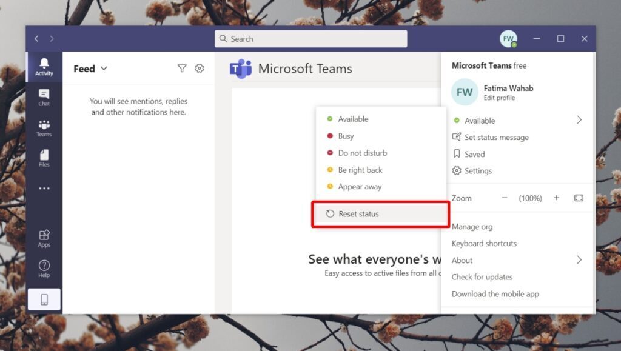Screen dimensions: 621x351
Task: Open Keyboard shortcuts menu item
Action: click(x=484, y=243)
